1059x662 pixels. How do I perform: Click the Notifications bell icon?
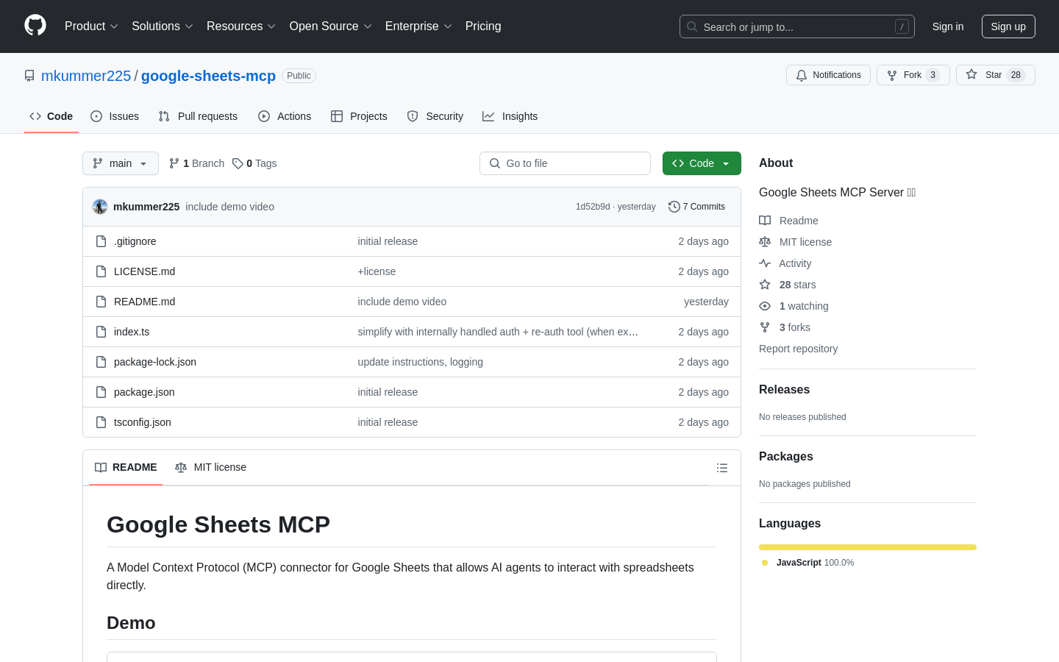click(802, 75)
